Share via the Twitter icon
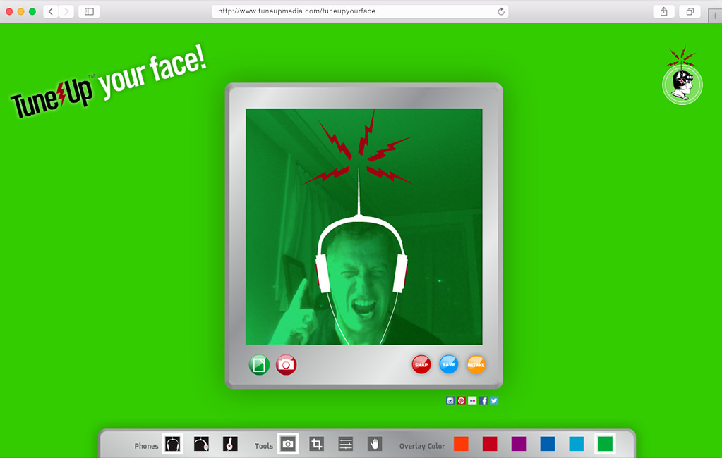The image size is (722, 458). [x=494, y=401]
